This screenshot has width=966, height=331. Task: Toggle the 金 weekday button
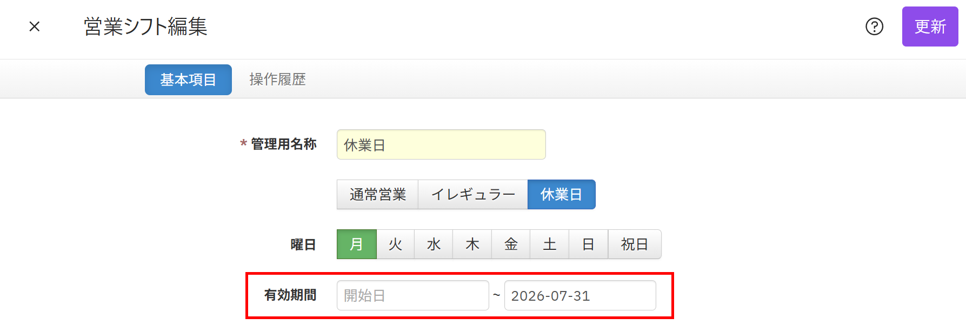click(511, 244)
